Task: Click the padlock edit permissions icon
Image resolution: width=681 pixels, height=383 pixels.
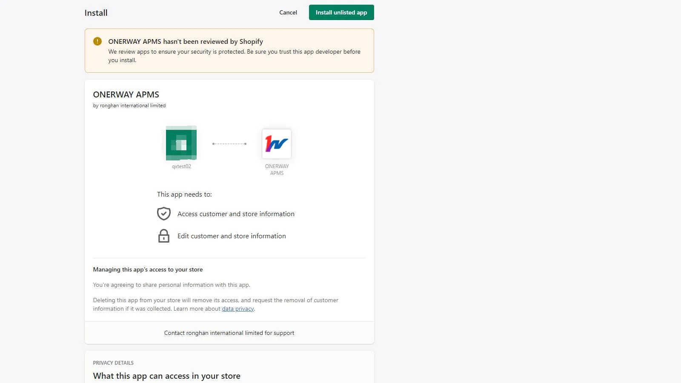Action: (164, 236)
